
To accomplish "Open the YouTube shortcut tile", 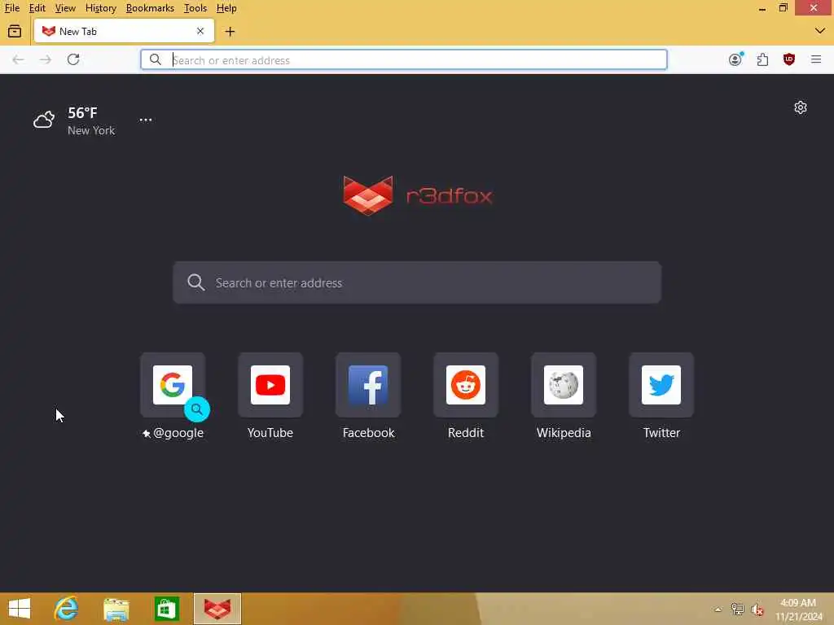I will [x=270, y=385].
